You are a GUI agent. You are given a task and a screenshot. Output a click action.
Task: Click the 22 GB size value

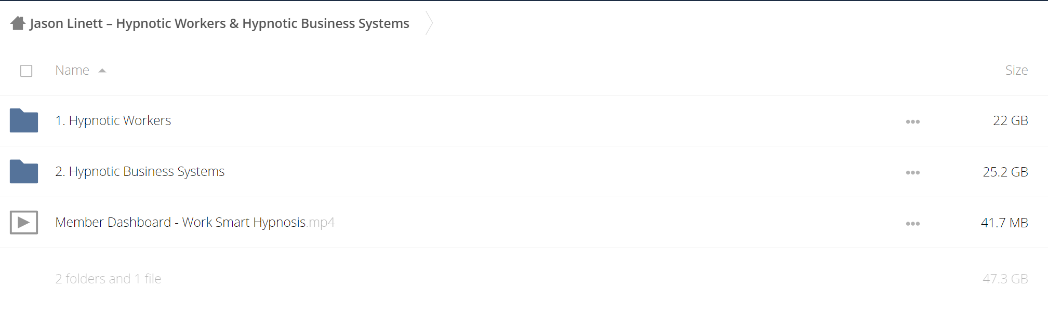[1011, 120]
